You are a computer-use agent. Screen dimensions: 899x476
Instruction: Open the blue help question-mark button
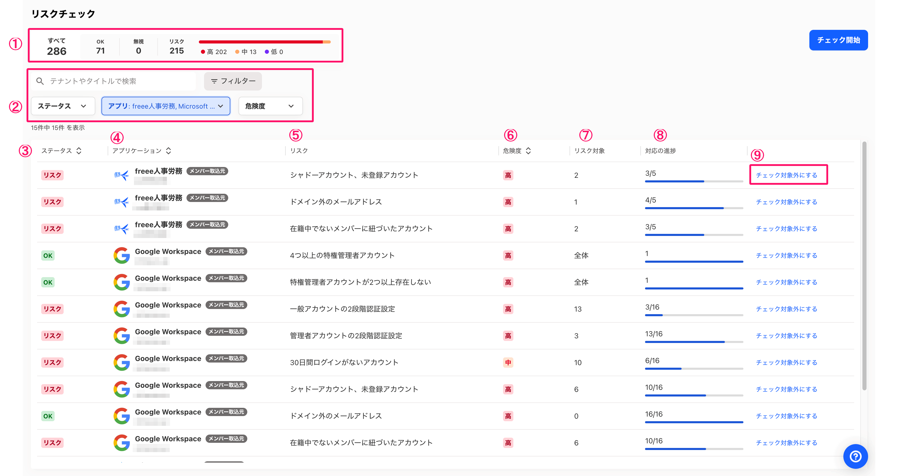click(855, 456)
